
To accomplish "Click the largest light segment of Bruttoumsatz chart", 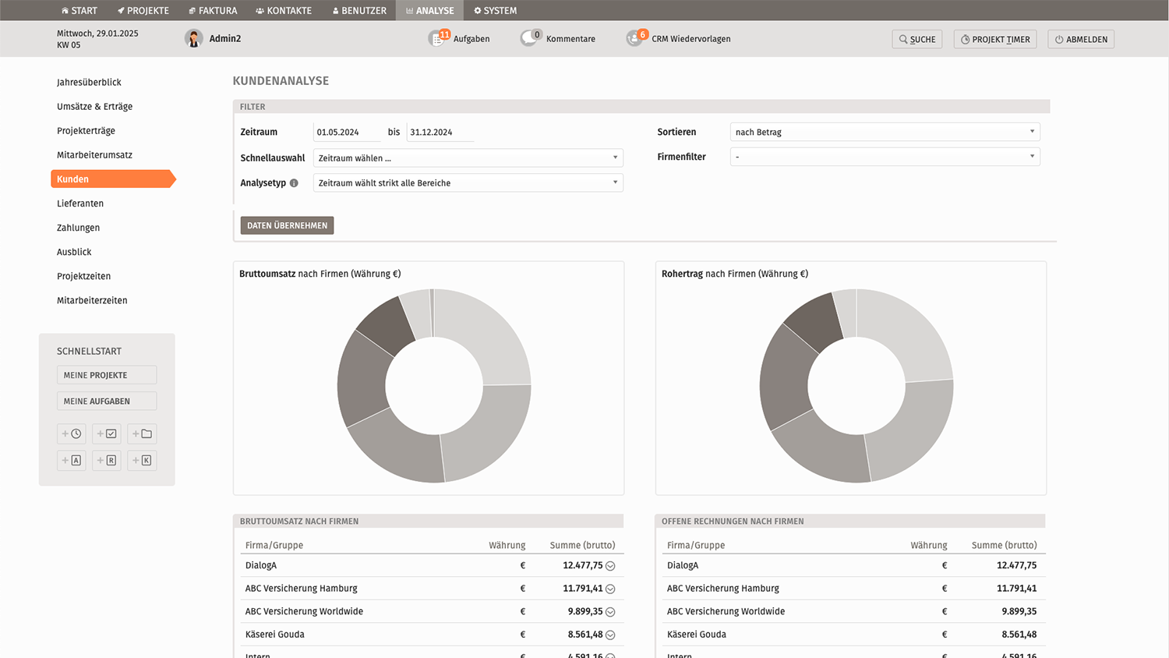I will [487, 335].
